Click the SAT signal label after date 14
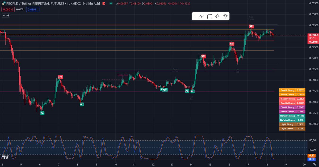Viewport: 319px width, 167px height. pos(203,56)
